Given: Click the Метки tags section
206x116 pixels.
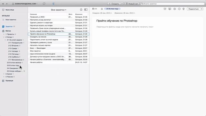Looking at the screenshot, I should click(x=8, y=31).
